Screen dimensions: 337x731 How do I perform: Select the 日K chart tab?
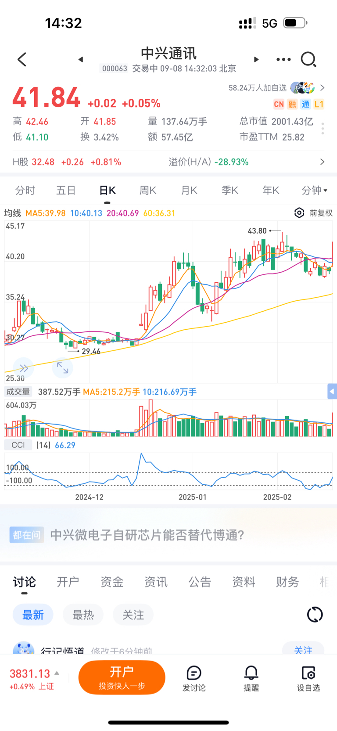107,190
